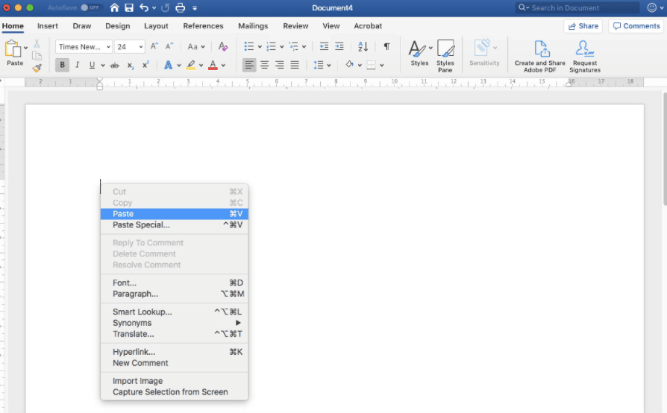Switch to the Draw tab
The width and height of the screenshot is (667, 413).
(x=81, y=26)
